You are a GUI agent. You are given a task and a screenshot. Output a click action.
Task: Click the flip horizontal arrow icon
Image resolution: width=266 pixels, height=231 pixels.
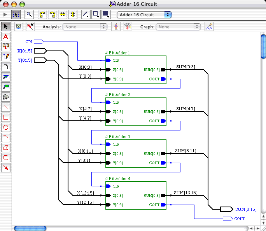click(x=62, y=15)
